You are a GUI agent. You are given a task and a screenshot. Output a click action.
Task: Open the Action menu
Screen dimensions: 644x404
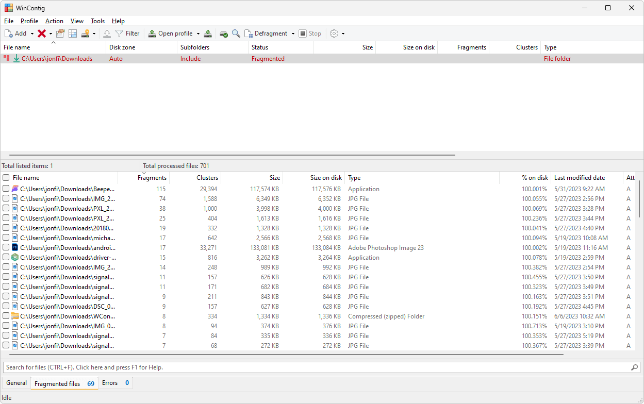click(54, 21)
